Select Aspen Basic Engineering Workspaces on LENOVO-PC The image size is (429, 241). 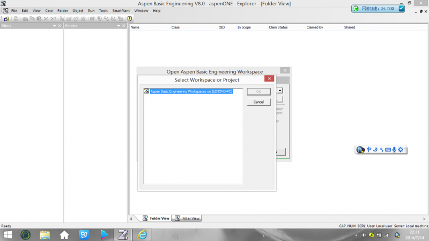(191, 91)
